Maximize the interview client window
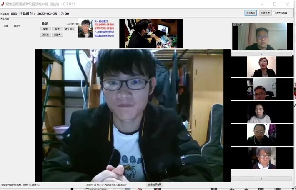 click(x=275, y=4)
